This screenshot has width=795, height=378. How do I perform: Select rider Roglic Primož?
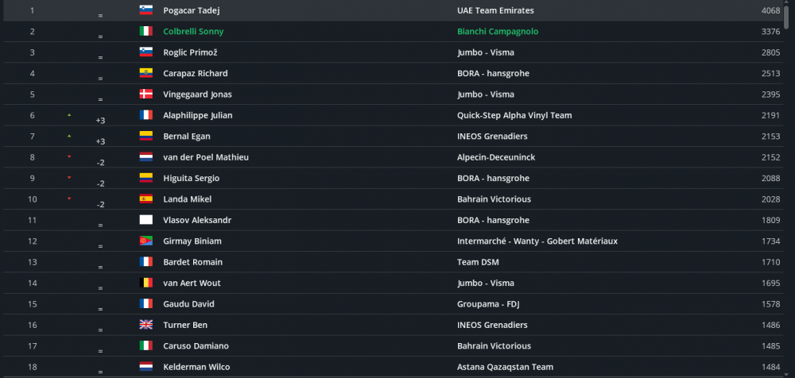pyautogui.click(x=190, y=52)
